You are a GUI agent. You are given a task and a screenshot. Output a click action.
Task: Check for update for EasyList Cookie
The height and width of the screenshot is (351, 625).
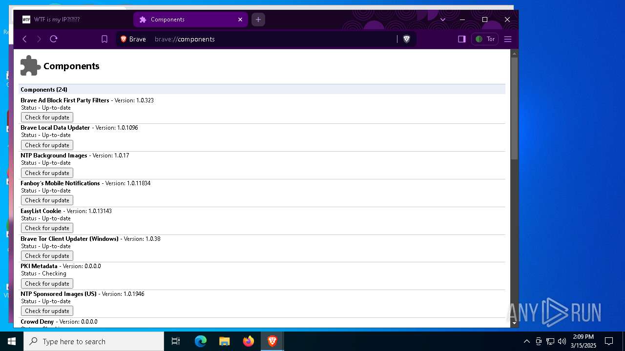[47, 228]
